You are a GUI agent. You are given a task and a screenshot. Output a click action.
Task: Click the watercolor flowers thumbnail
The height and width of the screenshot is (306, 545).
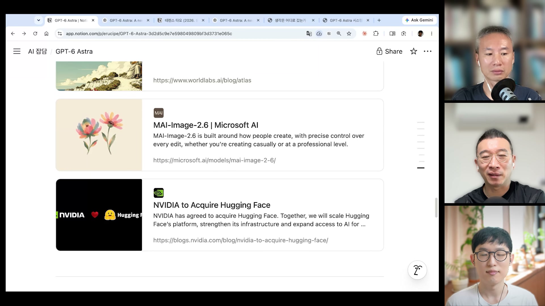99,135
